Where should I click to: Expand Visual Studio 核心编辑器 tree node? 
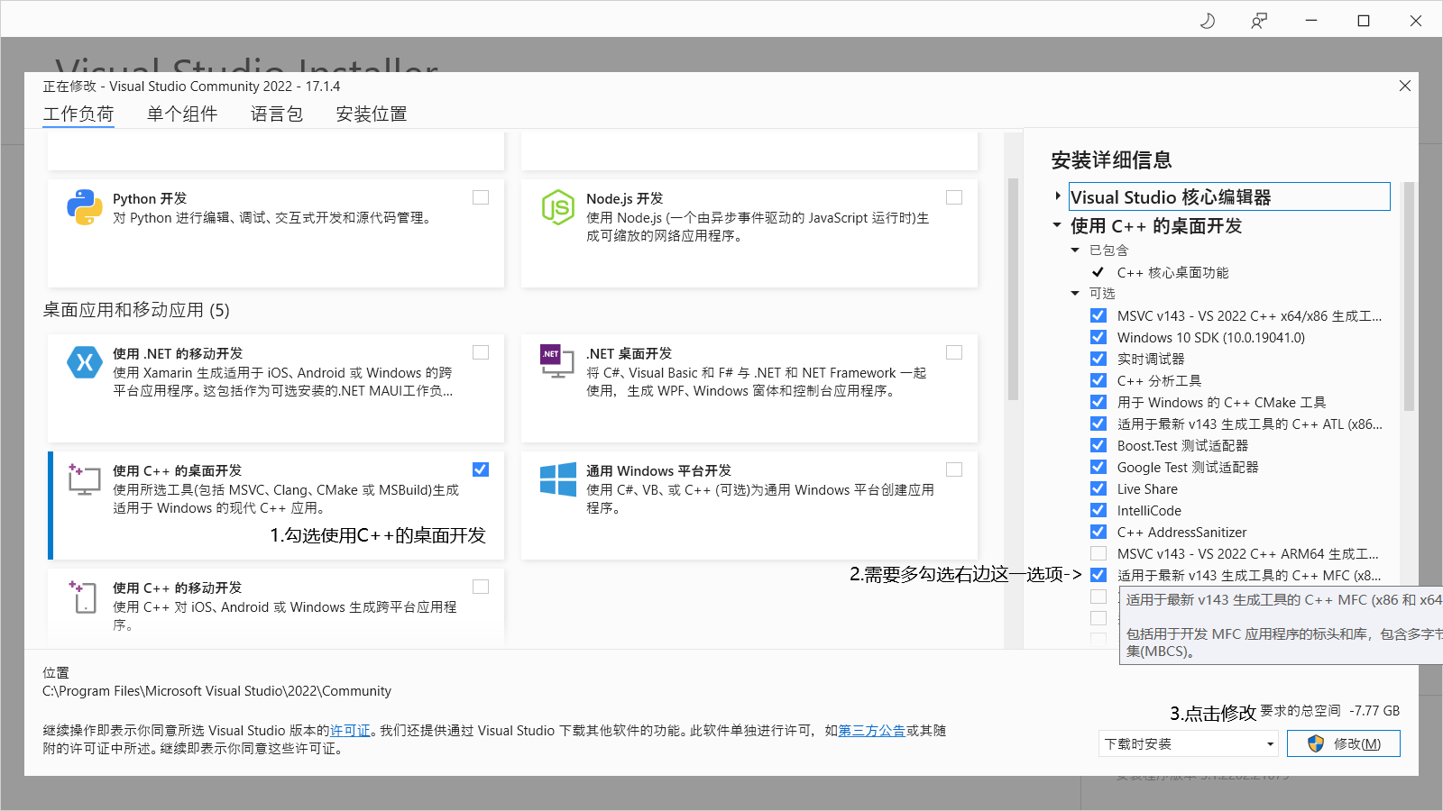1058,196
